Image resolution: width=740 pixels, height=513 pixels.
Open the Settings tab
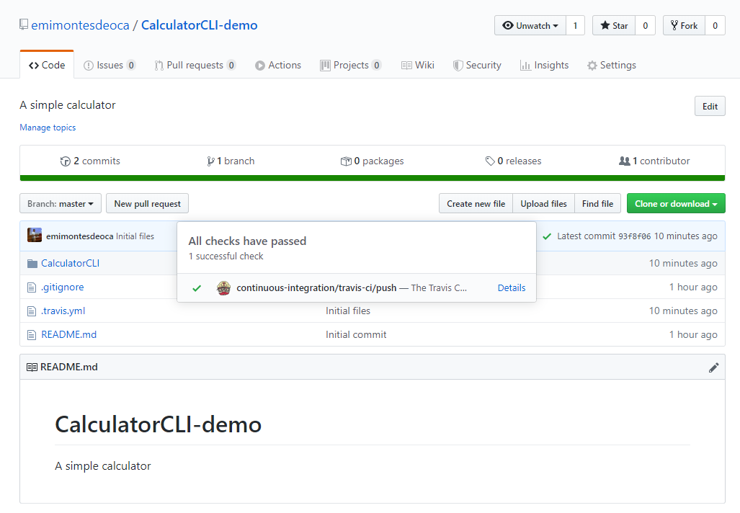[611, 66]
